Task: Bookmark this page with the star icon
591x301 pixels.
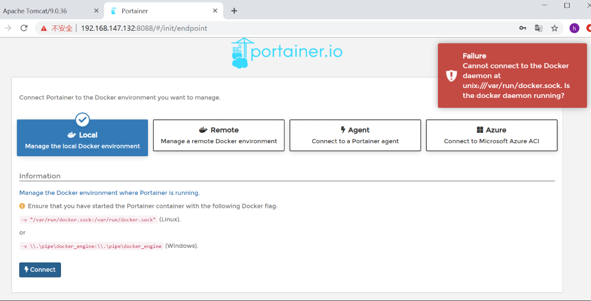Action: coord(555,28)
